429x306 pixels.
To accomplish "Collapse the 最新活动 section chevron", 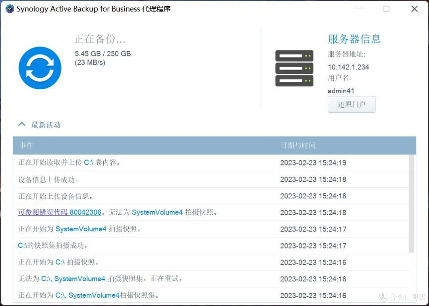I will (22, 124).
